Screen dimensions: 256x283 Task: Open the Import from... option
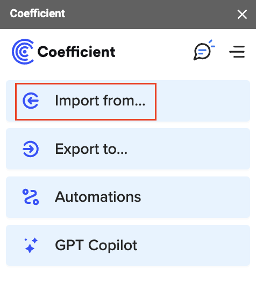(100, 101)
